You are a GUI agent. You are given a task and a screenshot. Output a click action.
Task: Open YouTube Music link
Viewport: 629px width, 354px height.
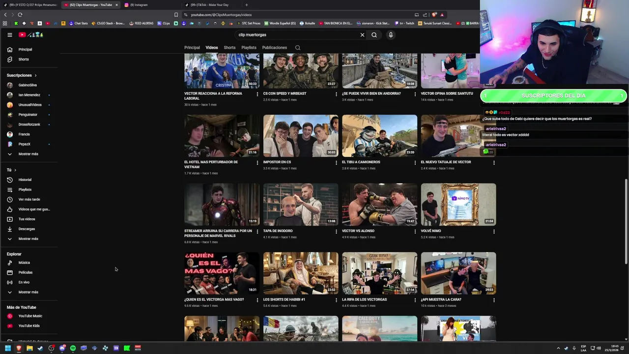pos(29,316)
